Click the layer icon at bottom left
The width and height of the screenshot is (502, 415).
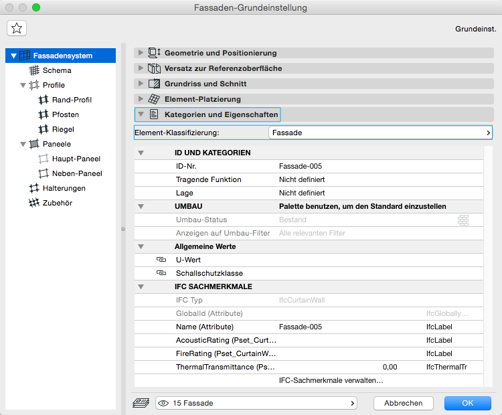[141, 403]
